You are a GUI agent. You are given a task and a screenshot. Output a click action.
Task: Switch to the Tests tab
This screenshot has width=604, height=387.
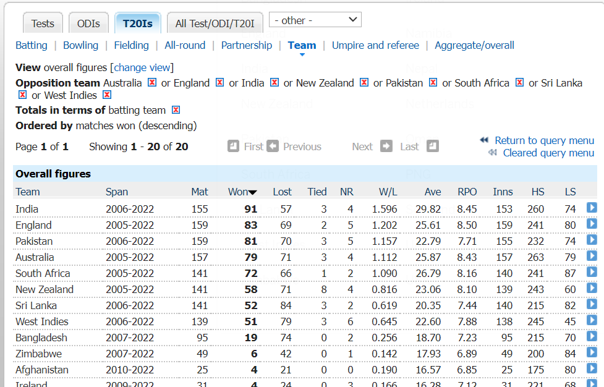click(43, 23)
